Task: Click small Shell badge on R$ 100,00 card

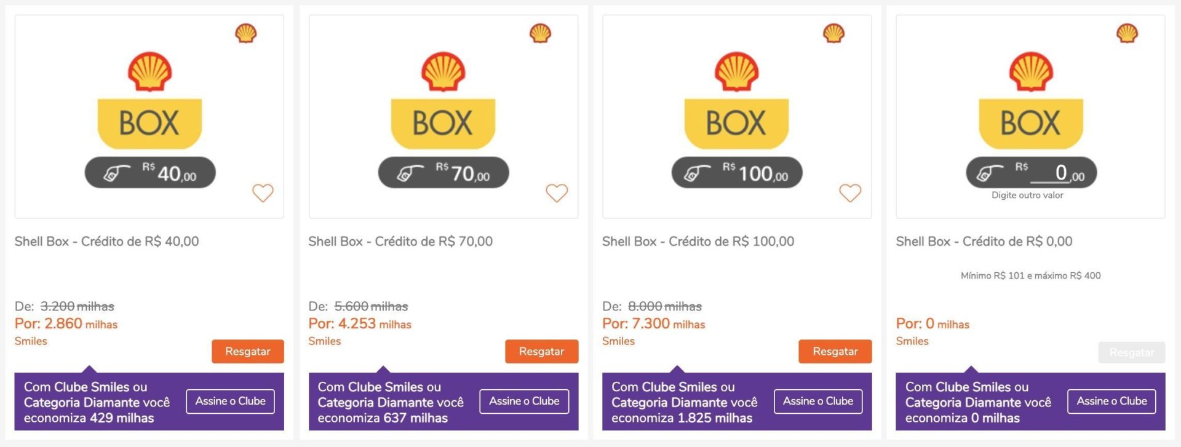Action: pyautogui.click(x=833, y=33)
